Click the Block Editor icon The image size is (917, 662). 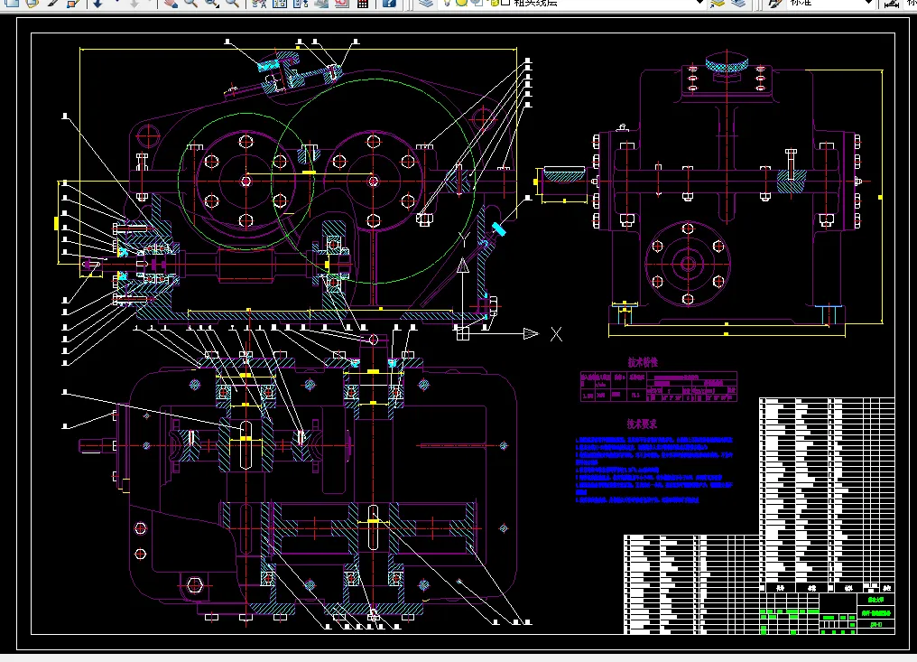pyautogui.click(x=73, y=3)
